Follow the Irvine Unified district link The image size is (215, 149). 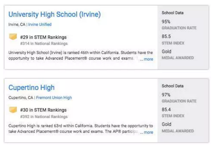click(x=40, y=25)
